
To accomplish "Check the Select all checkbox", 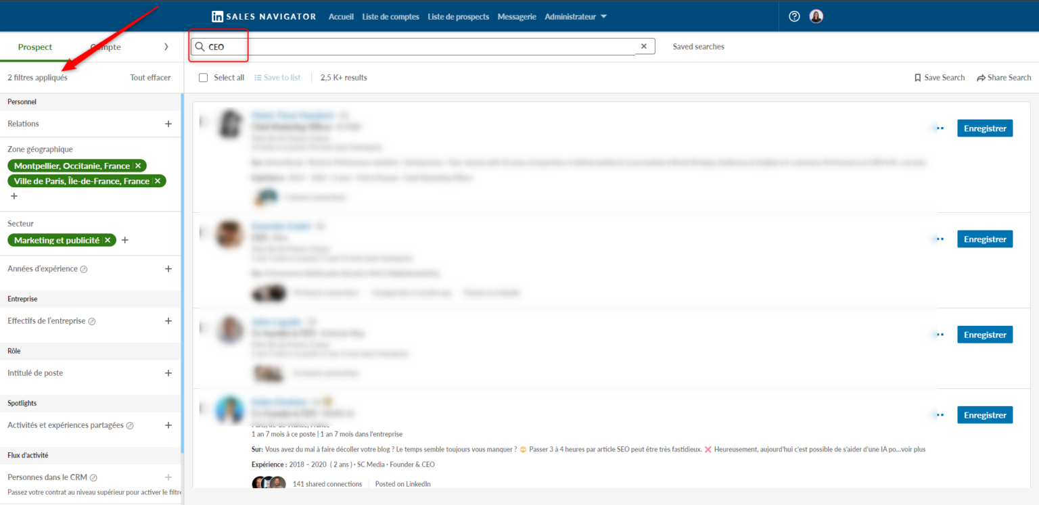I will pos(203,78).
